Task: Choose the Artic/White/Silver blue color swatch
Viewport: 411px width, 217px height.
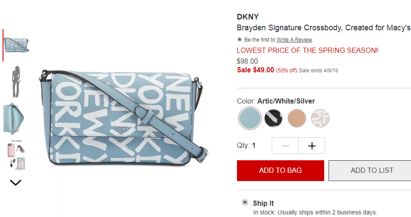Action: (x=250, y=118)
